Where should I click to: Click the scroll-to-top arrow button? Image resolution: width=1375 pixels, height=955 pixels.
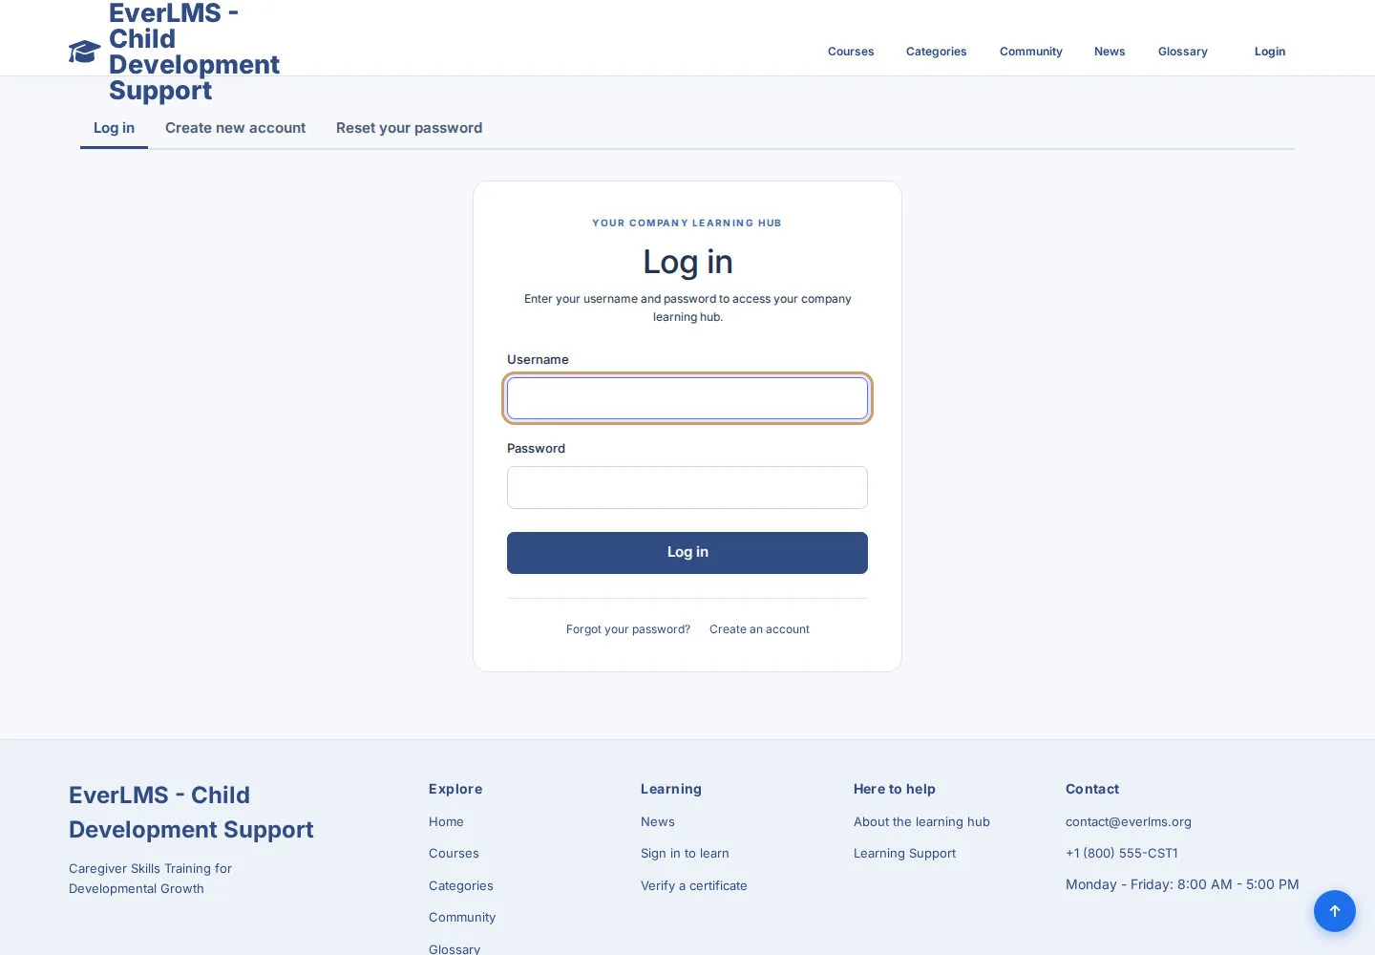tap(1335, 911)
